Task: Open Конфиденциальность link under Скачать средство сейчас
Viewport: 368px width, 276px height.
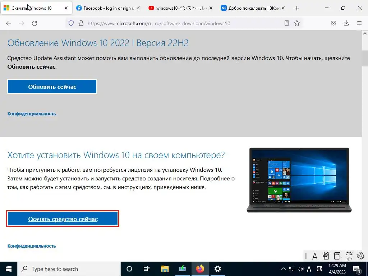Action: point(32,246)
